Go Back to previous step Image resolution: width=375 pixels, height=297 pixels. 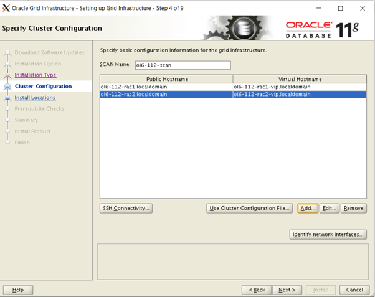coord(257,290)
